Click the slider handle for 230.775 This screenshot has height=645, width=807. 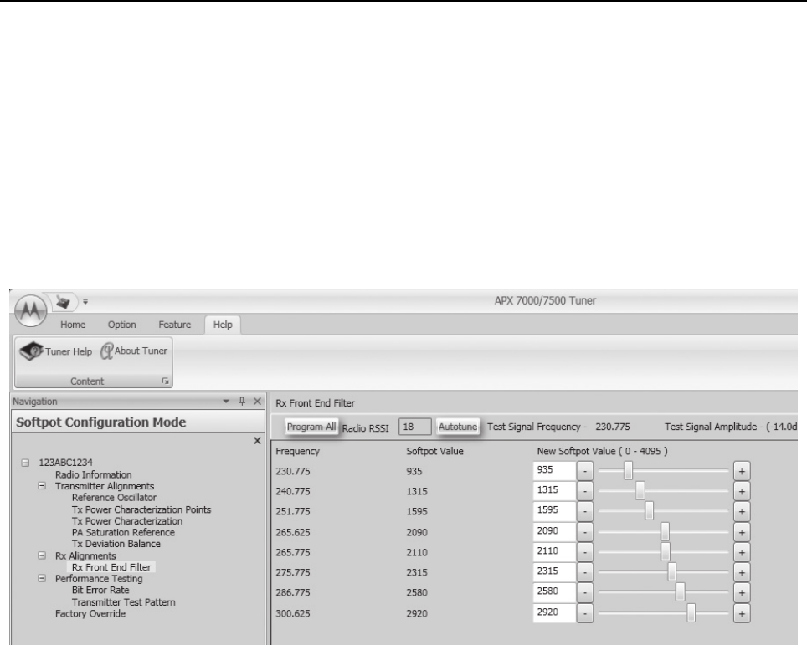tap(628, 471)
